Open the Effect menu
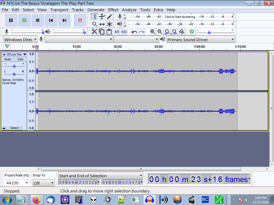The image size is (274, 205). pos(113,10)
